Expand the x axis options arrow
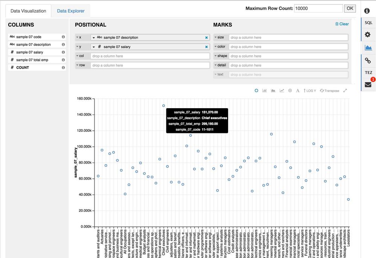The height and width of the screenshot is (258, 376). coord(77,37)
